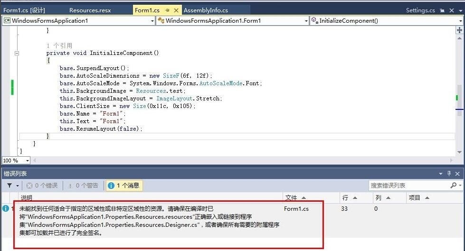The image size is (465, 251).
Task: Collapse the InitializeComponent method outline
Action: click(17, 53)
